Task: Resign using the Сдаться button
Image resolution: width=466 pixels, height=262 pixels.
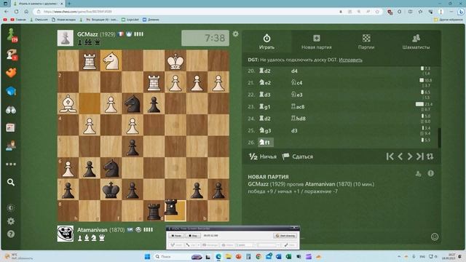Action: [x=298, y=156]
